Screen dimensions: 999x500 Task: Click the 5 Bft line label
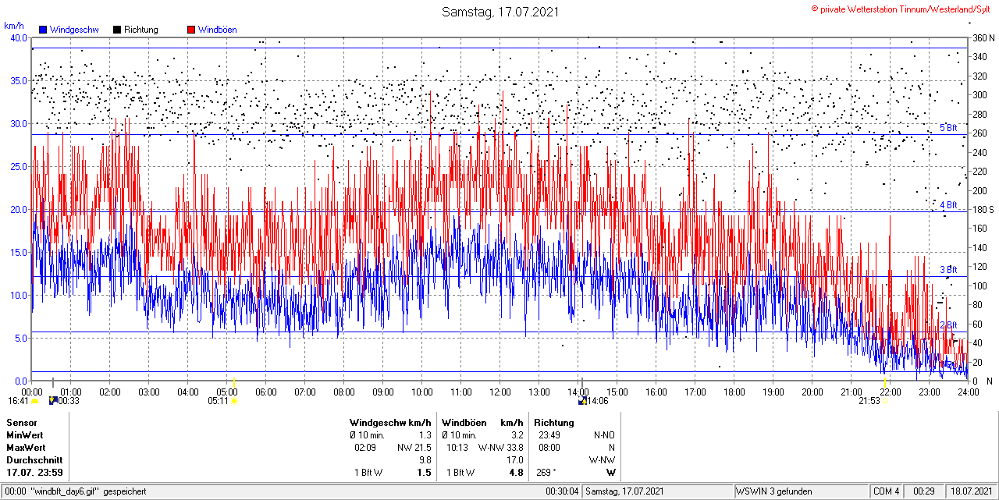[948, 127]
